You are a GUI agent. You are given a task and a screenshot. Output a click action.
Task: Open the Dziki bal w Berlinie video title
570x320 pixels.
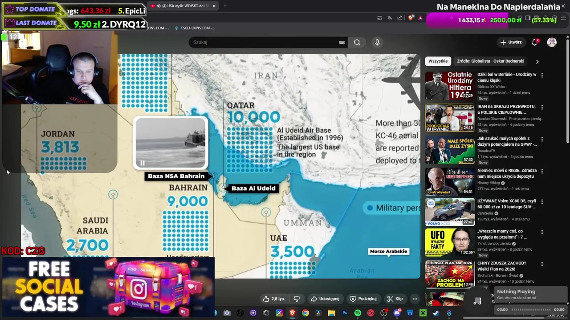507,77
